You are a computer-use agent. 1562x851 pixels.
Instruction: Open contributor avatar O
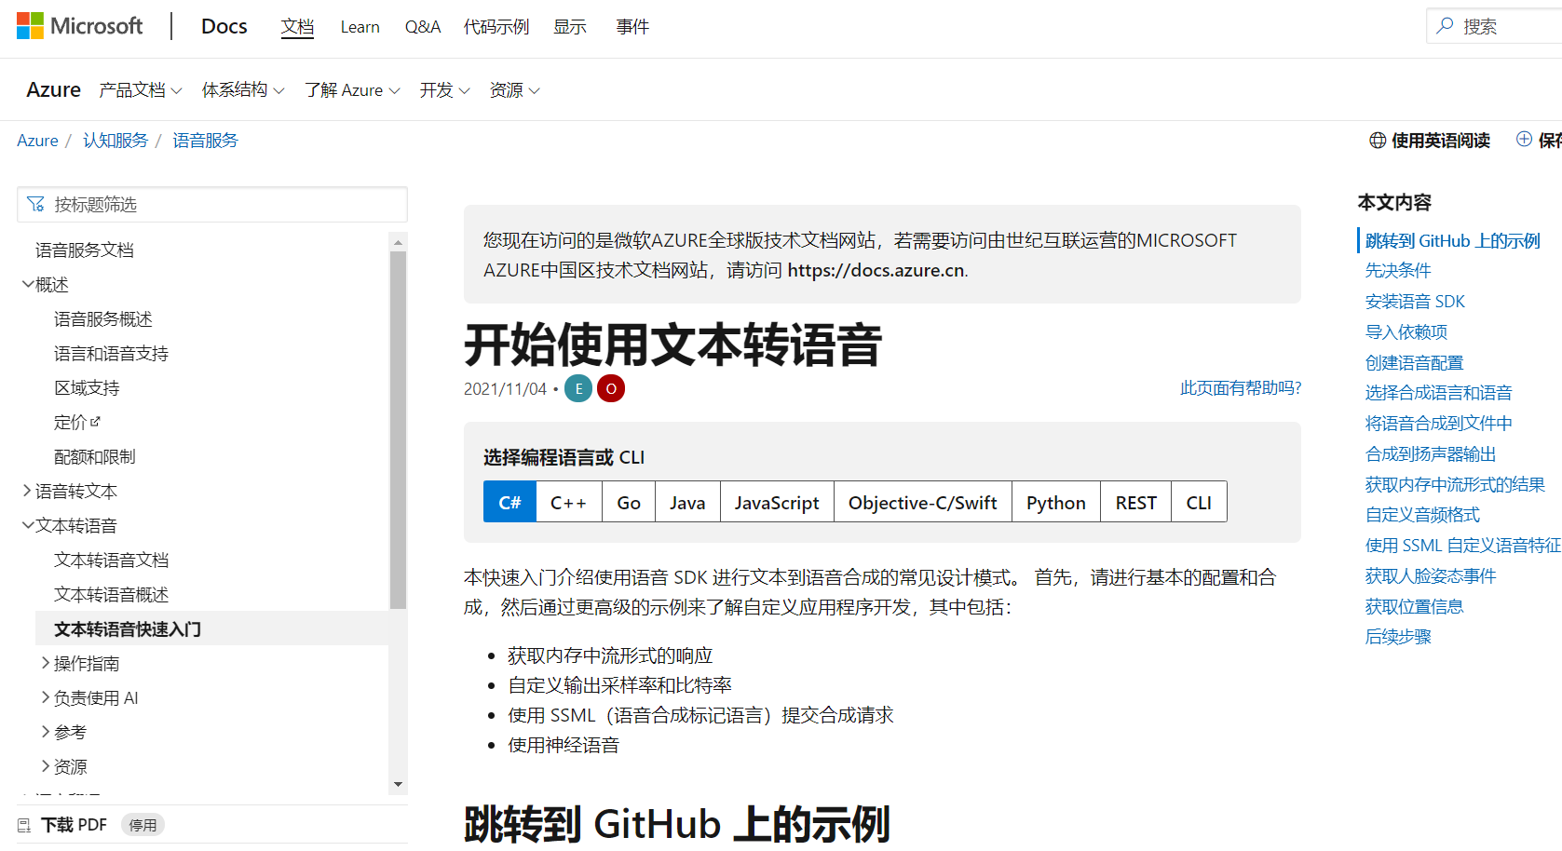611,388
